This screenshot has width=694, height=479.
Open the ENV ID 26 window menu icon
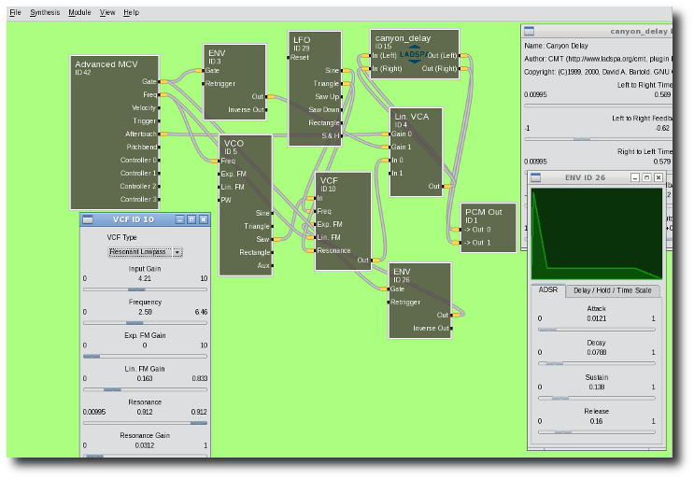point(536,177)
